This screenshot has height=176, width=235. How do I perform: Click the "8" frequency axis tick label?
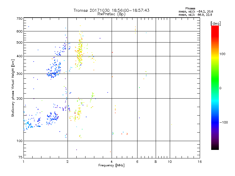click(x=156, y=162)
